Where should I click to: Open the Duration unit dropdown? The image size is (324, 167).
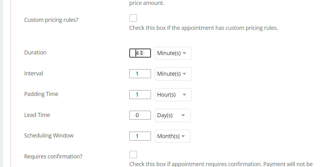[x=173, y=53]
